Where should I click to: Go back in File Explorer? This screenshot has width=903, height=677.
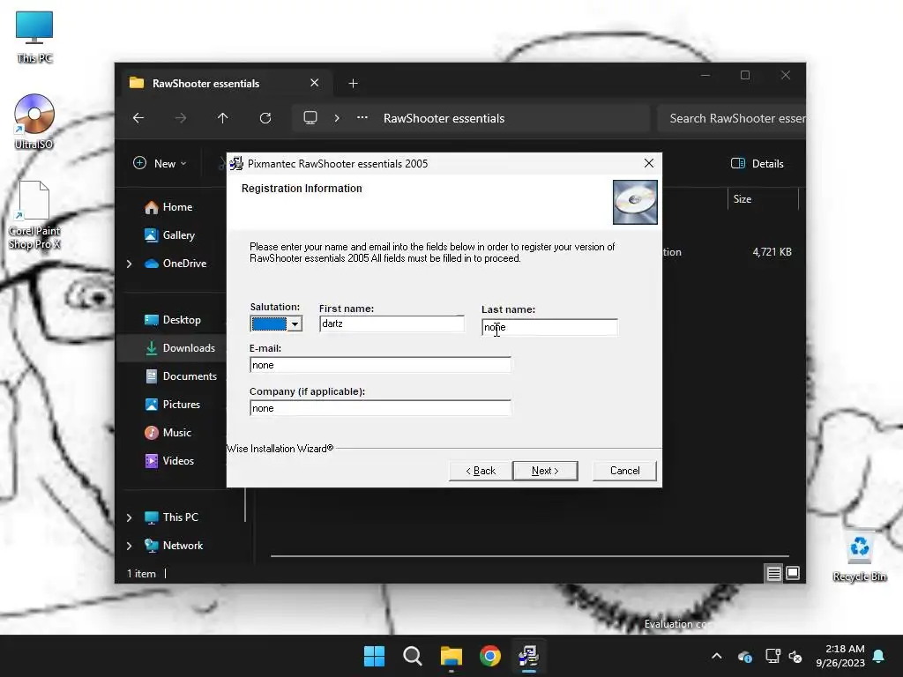click(x=138, y=118)
